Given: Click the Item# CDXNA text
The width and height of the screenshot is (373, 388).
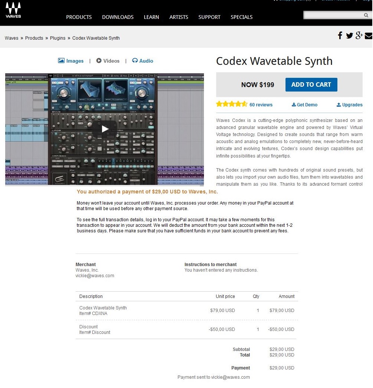Looking at the screenshot, I should pos(93,314).
